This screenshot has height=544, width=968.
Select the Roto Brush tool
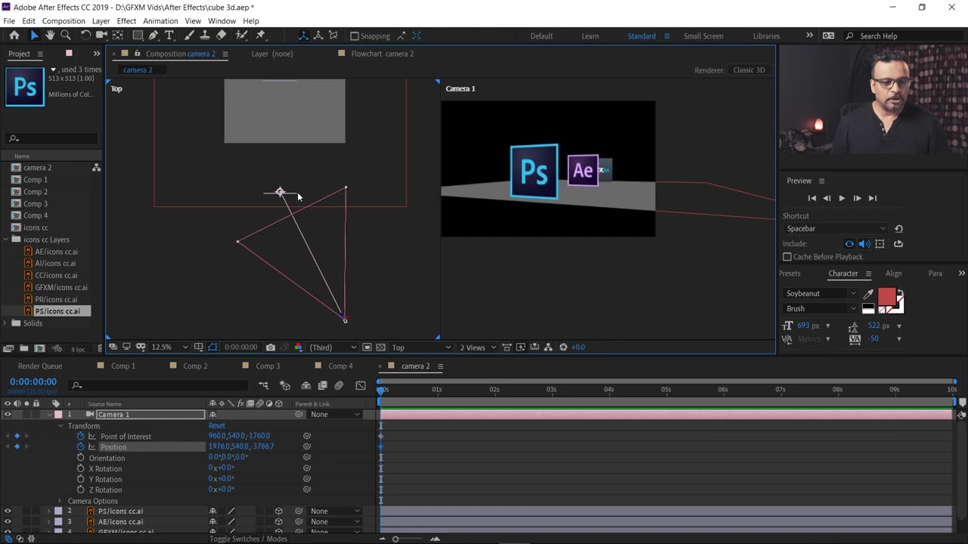(241, 36)
